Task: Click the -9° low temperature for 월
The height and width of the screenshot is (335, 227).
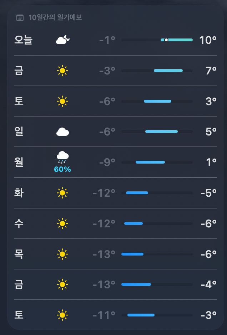Action: pyautogui.click(x=107, y=163)
